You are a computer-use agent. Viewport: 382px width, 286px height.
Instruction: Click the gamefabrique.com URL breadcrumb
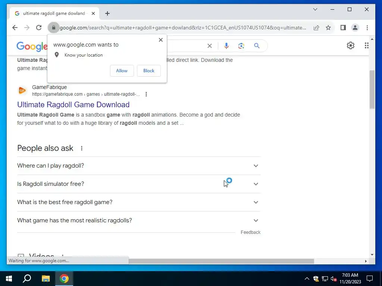click(86, 94)
